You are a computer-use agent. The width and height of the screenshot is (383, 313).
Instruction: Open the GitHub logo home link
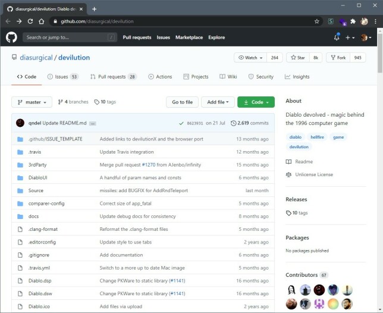click(x=11, y=37)
